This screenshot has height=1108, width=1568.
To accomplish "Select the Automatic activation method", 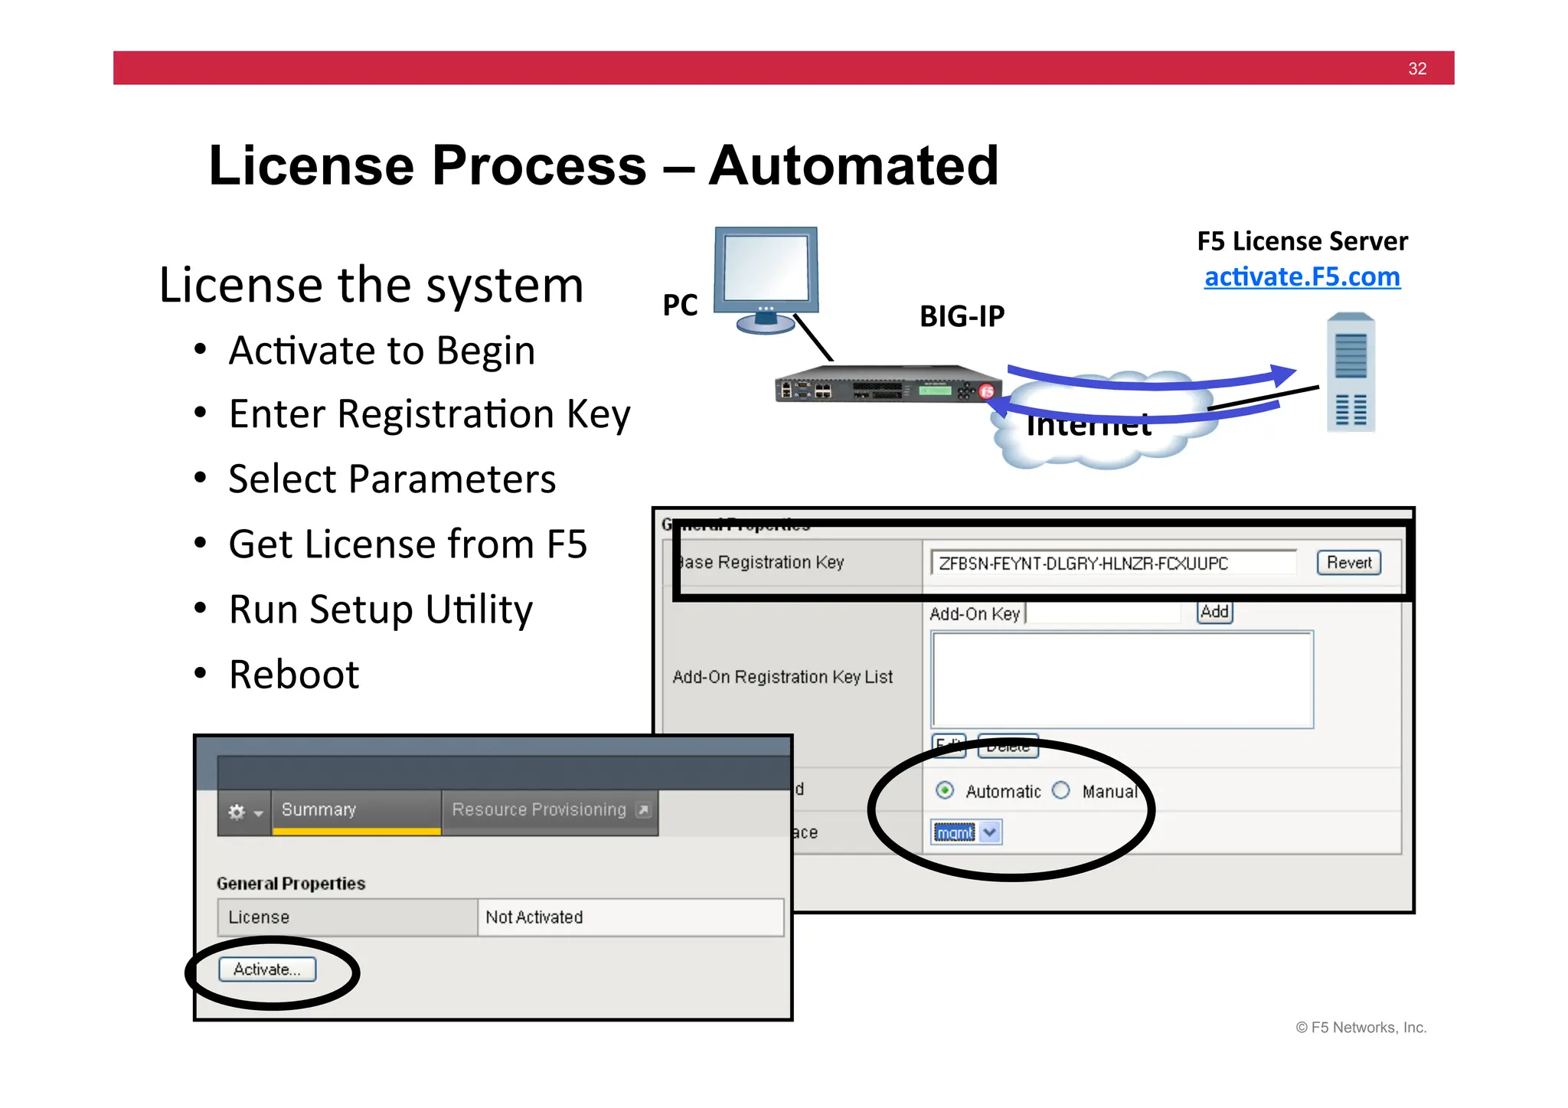I will click(x=945, y=790).
